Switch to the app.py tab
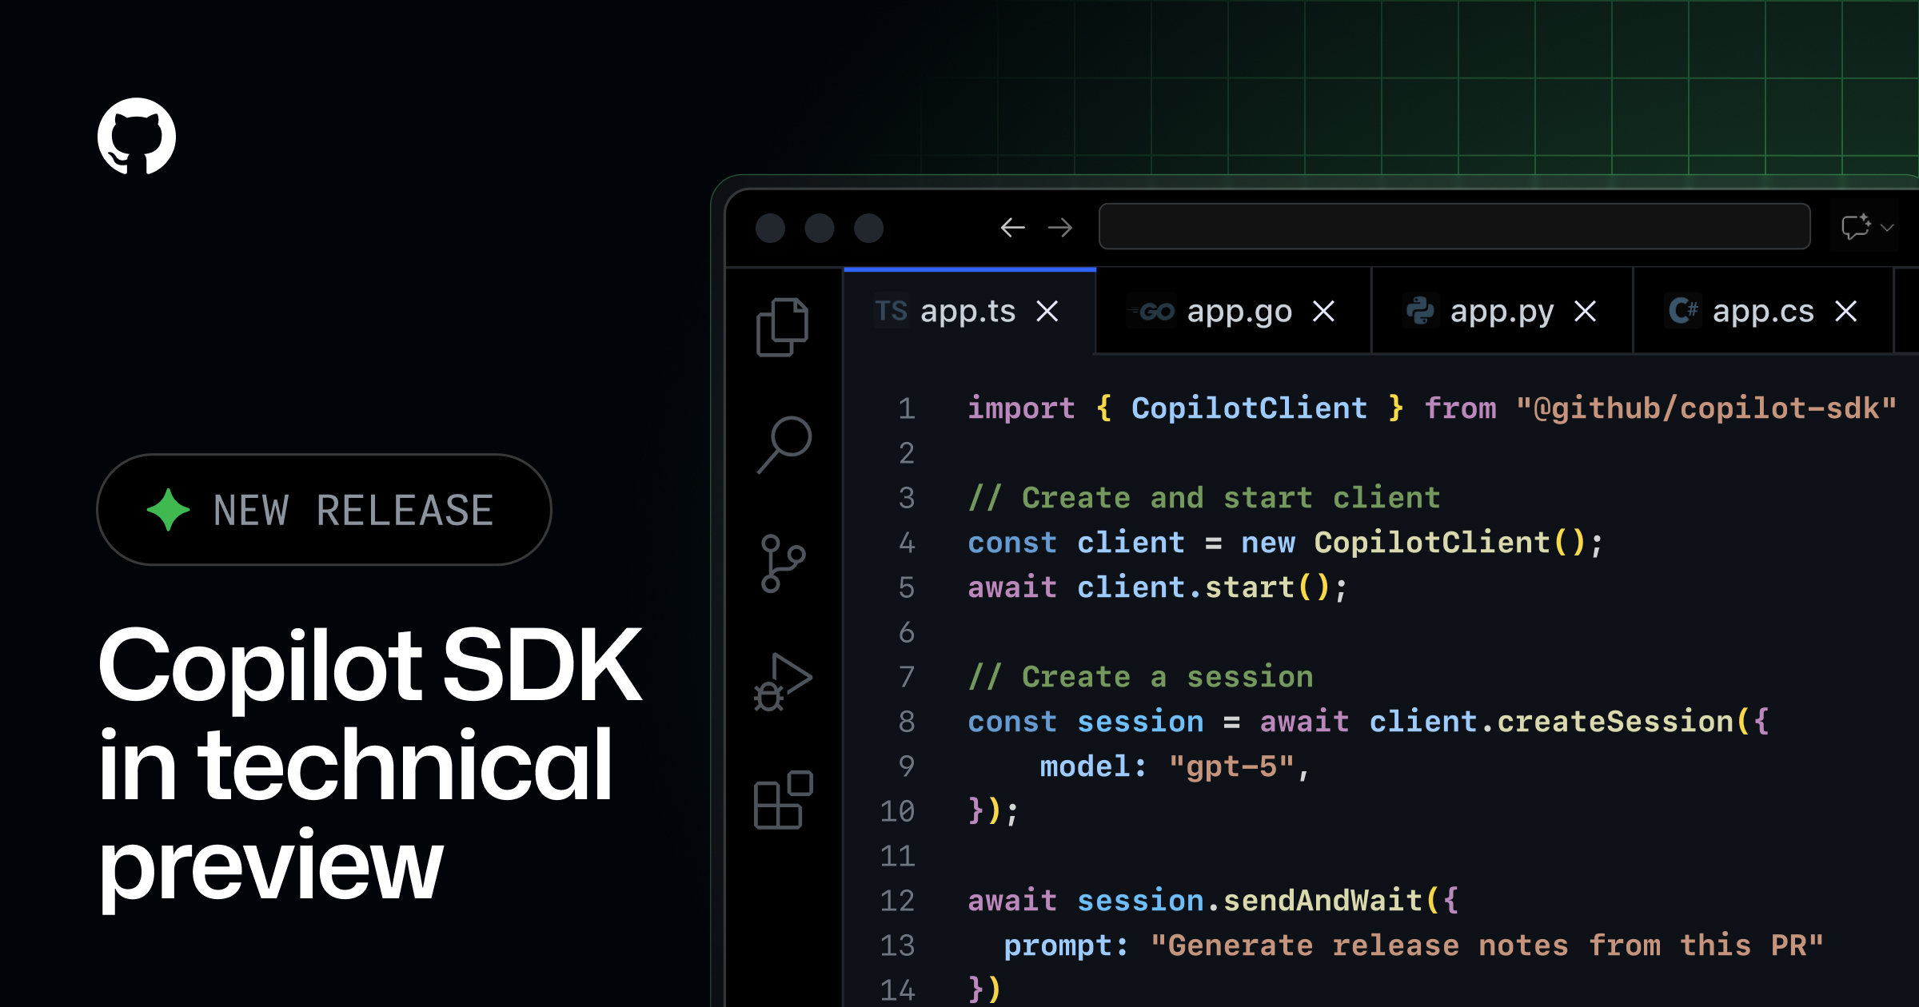This screenshot has height=1007, width=1919. tap(1500, 312)
